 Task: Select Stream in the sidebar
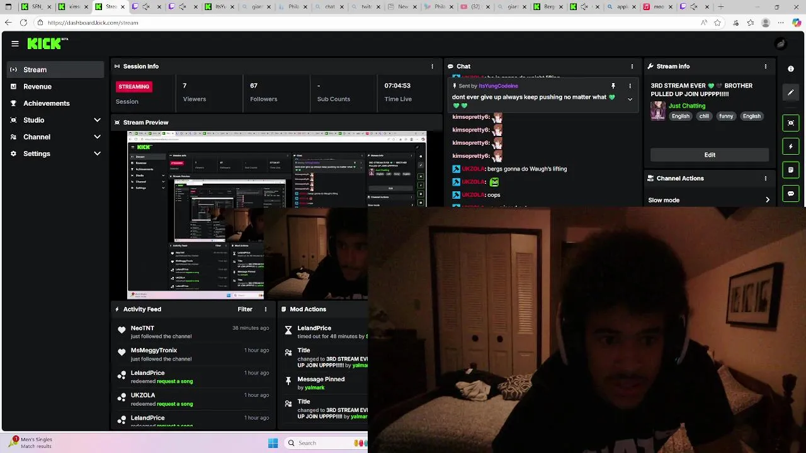coord(55,70)
